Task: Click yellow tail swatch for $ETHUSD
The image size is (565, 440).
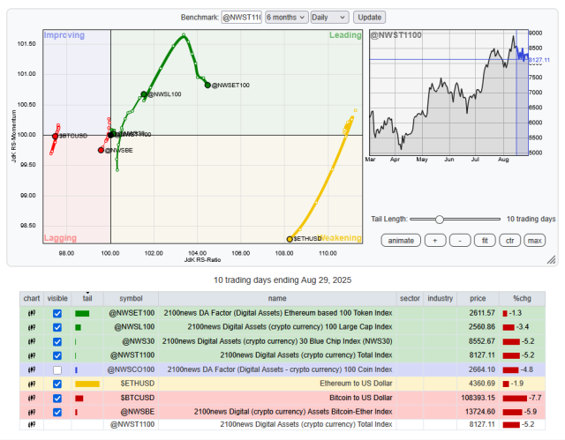Action: pos(87,384)
